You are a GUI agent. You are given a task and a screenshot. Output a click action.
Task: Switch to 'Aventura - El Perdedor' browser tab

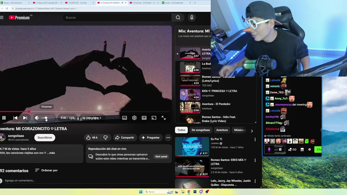tap(144, 3)
